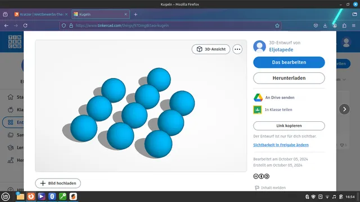The height and width of the screenshot is (202, 360).
Task: Open Sichtbarkeit in Freigabe ändern link
Action: (x=281, y=145)
